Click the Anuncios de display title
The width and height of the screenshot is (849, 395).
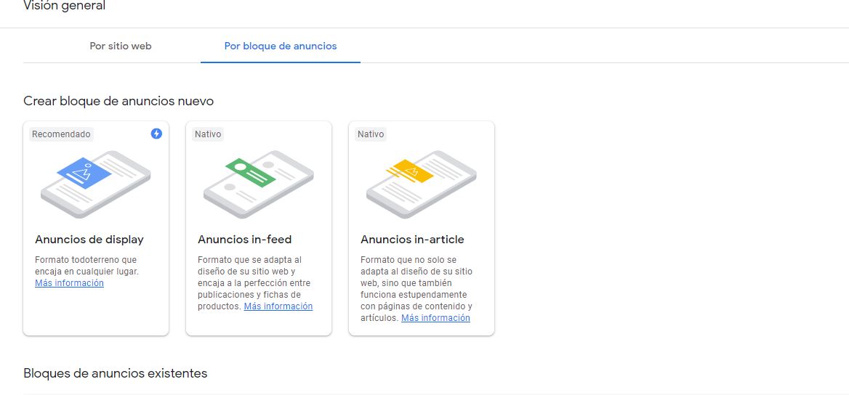click(89, 239)
